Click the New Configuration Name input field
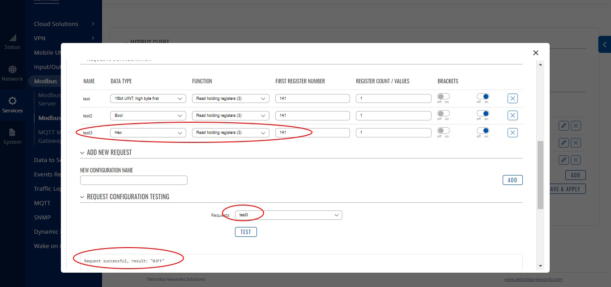This screenshot has width=611, height=287. click(134, 180)
